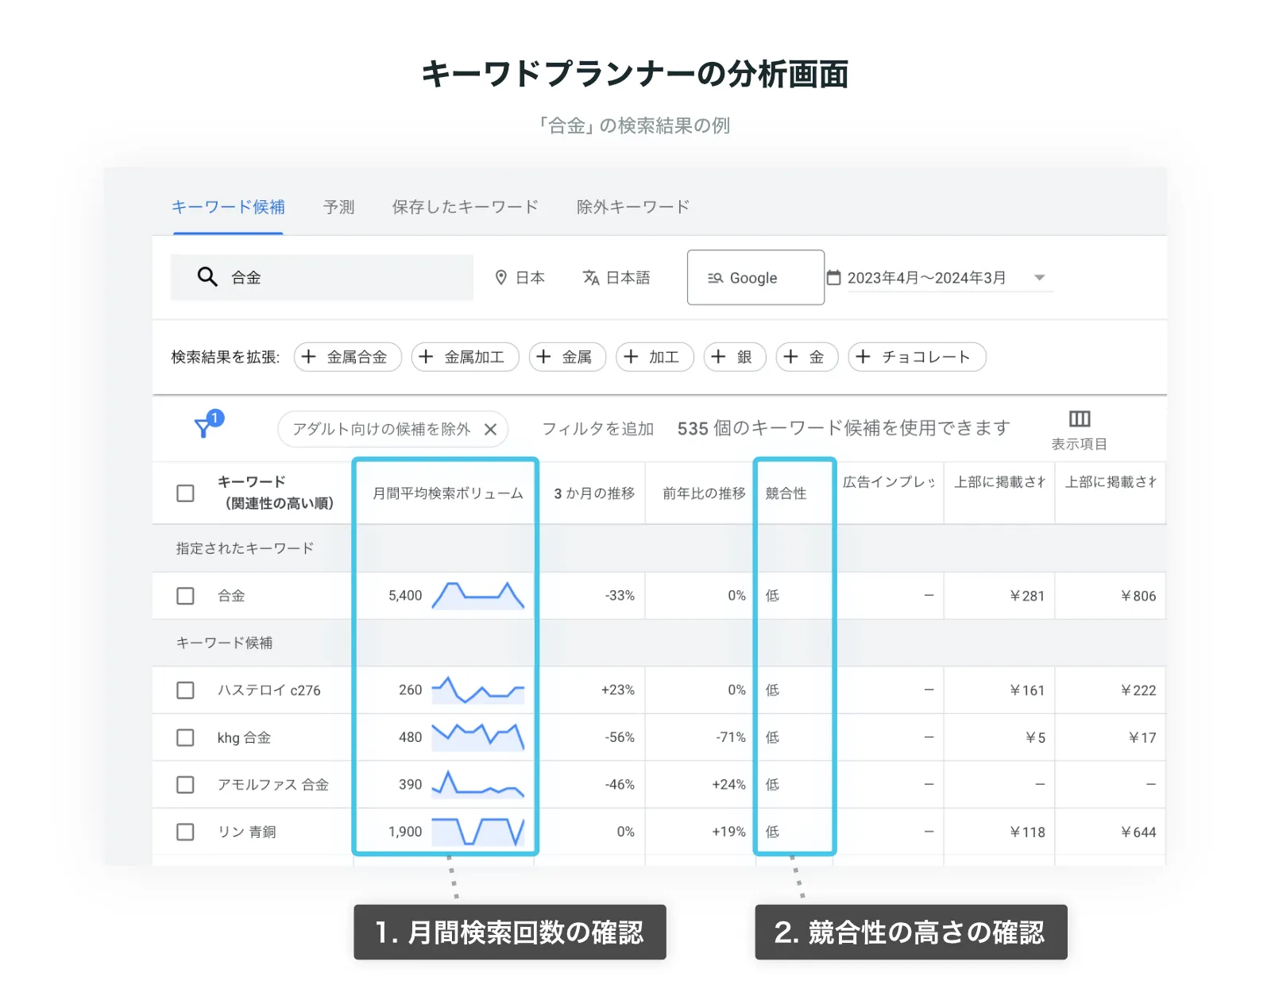Screen dimensions: 1271x1004
Task: Change the 日本語 language setting
Action: coord(616,277)
